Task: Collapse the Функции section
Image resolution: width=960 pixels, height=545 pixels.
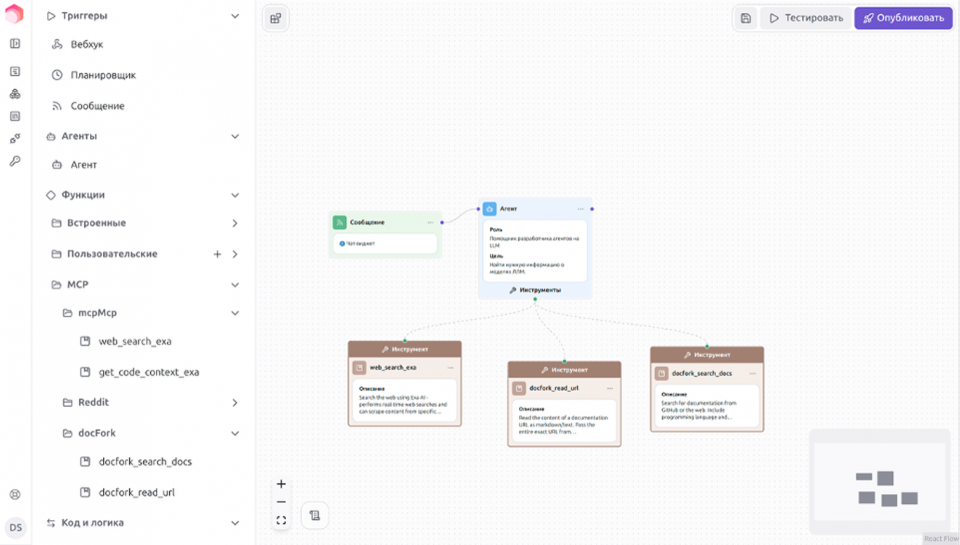Action: coord(235,196)
